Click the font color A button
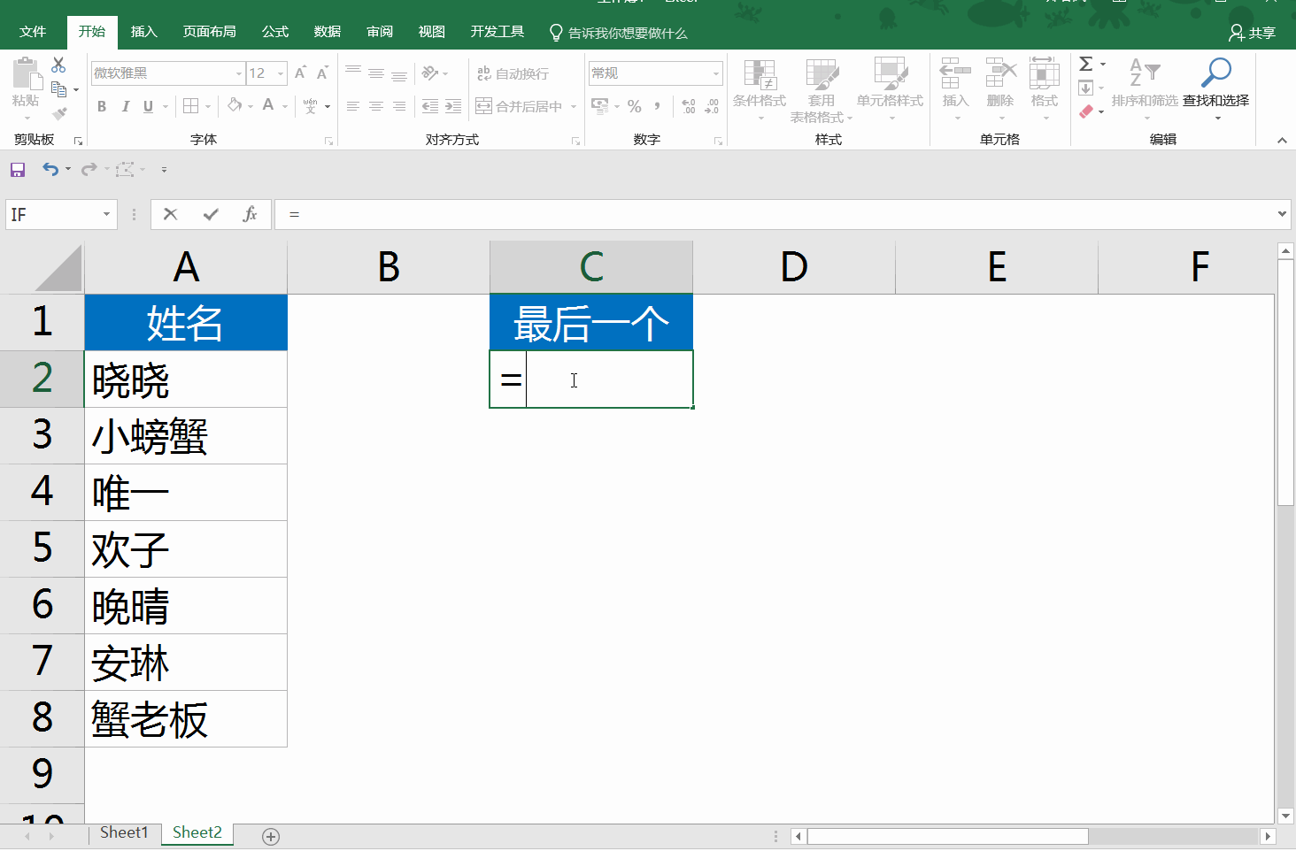Viewport: 1296px width, 851px height. pos(268,105)
